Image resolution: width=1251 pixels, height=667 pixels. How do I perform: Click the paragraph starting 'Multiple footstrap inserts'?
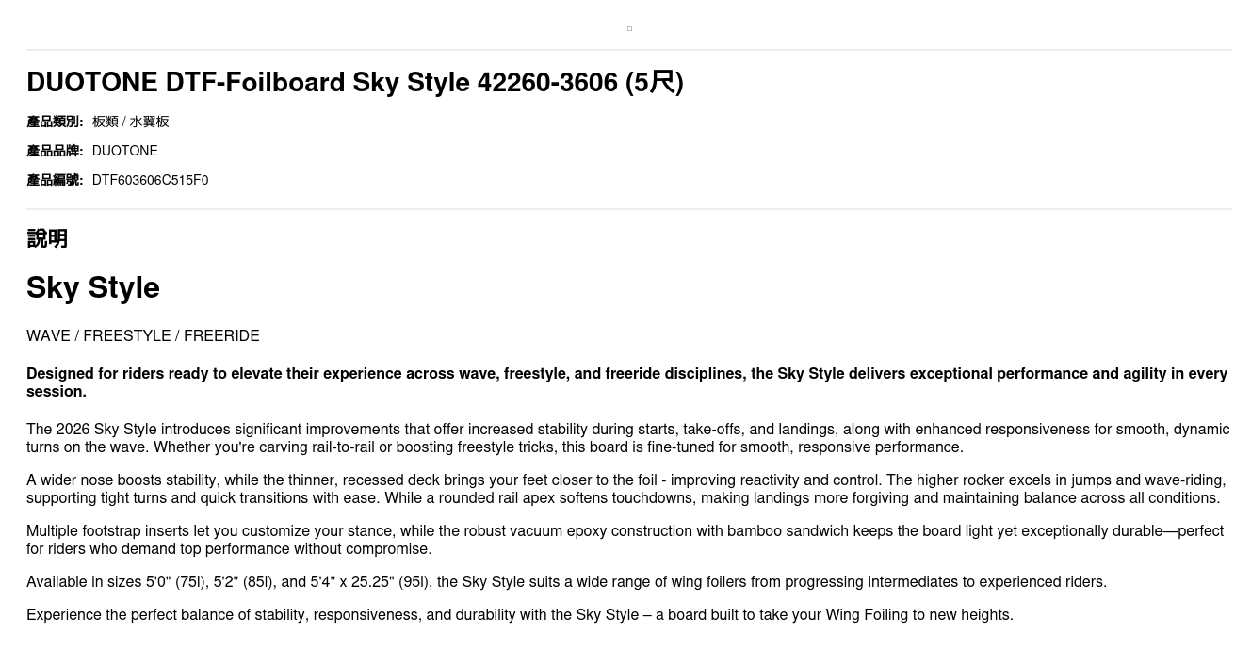(625, 540)
